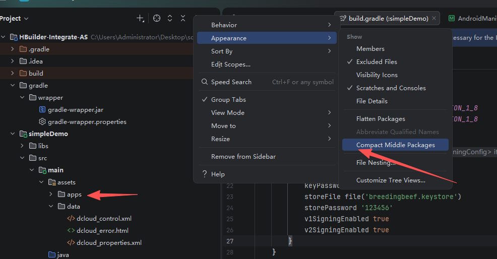Open the Resize submenu

266,139
